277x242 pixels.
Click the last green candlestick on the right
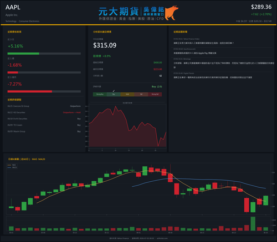pos(266,201)
